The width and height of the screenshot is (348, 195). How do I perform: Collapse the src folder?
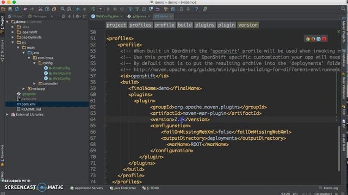pyautogui.click(x=13, y=42)
